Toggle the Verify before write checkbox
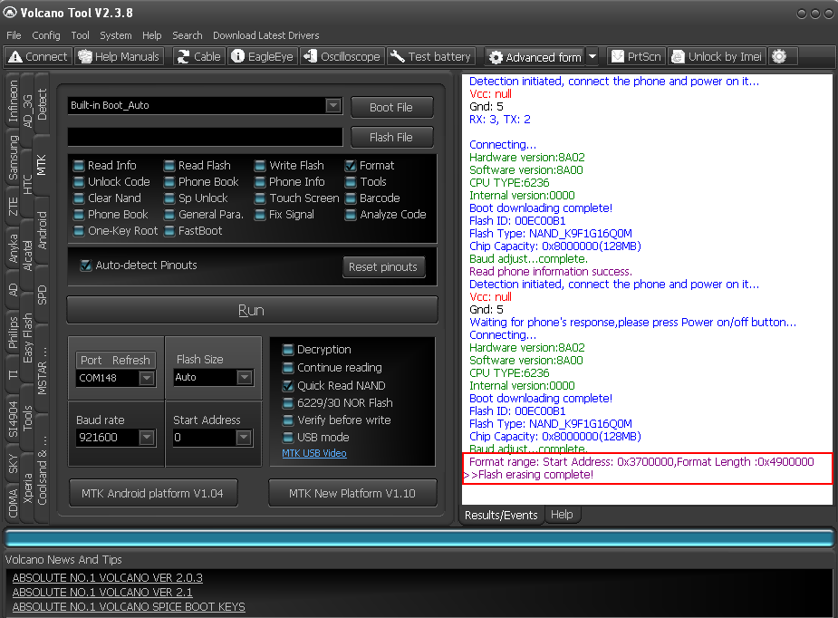Viewport: 838px width, 618px height. [288, 420]
